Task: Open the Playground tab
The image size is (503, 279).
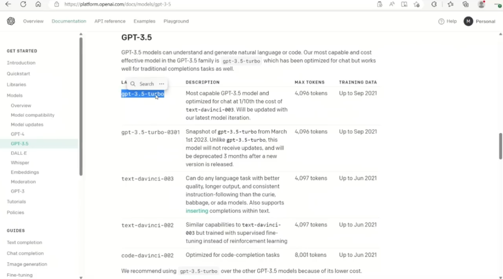Action: 176,21
